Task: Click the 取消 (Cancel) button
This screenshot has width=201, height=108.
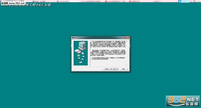Action: coord(124,69)
